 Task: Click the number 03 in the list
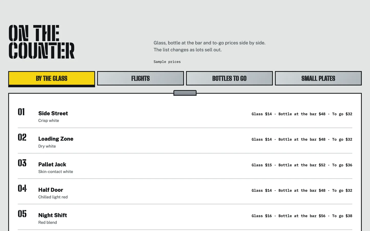click(22, 163)
